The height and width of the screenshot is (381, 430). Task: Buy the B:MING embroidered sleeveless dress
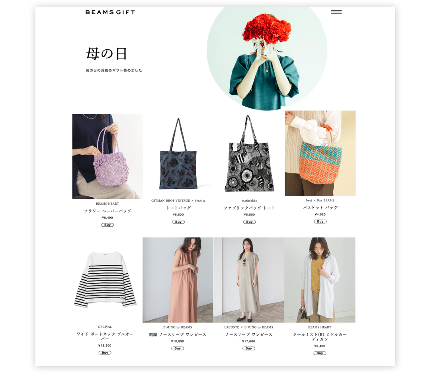click(x=178, y=348)
